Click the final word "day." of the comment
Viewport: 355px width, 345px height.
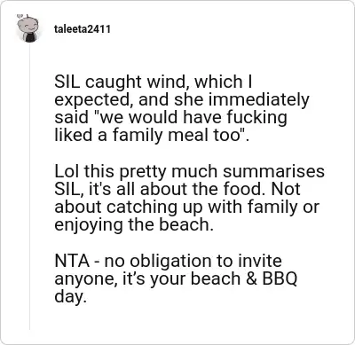[x=70, y=297]
